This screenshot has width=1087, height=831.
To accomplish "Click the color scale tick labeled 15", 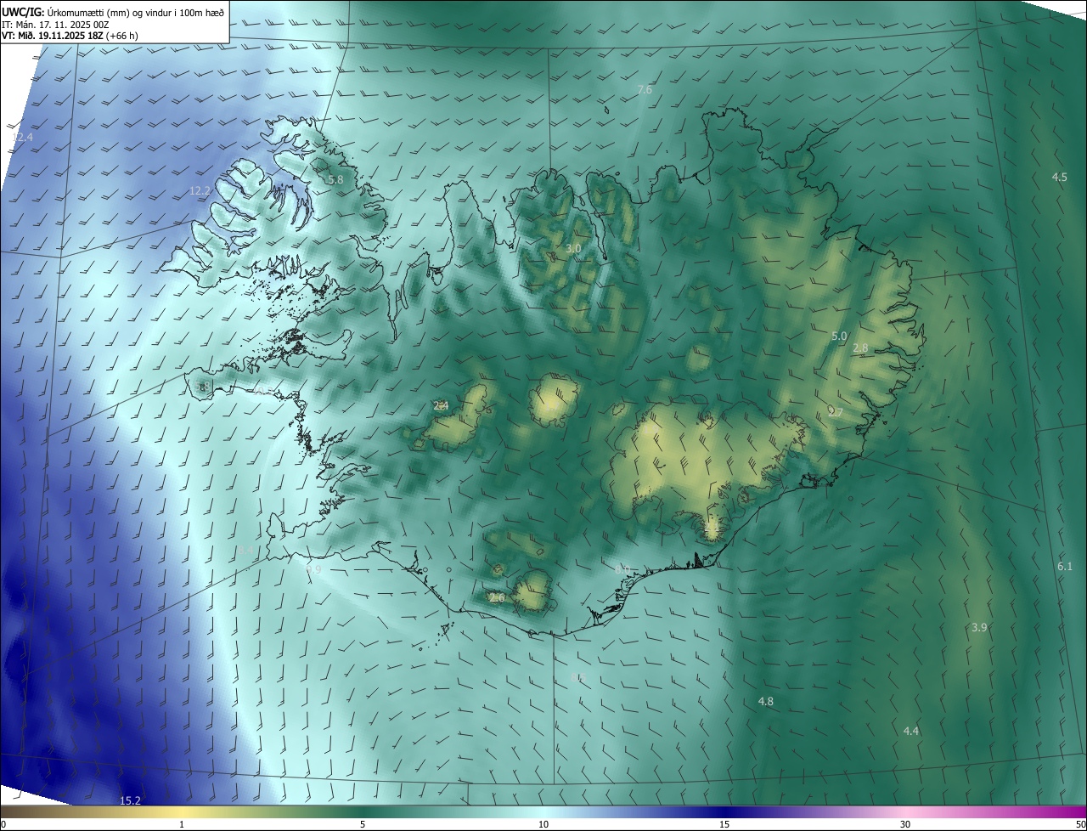I will (x=724, y=824).
